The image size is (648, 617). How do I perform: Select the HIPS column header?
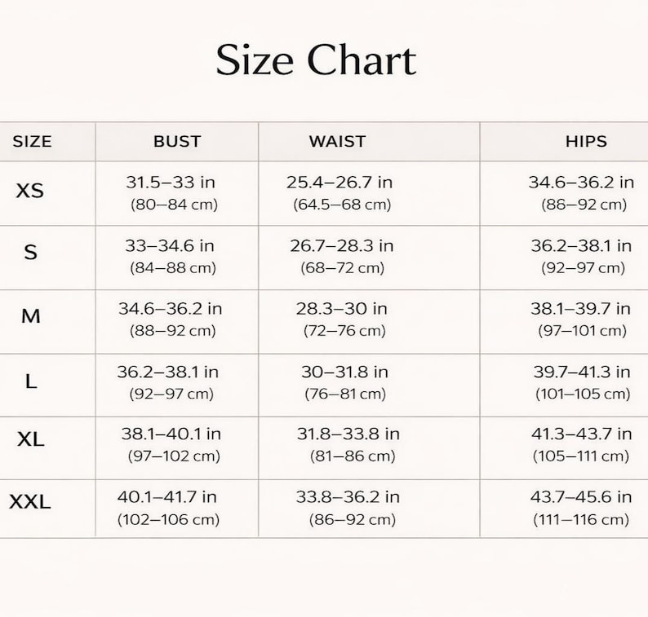(586, 142)
